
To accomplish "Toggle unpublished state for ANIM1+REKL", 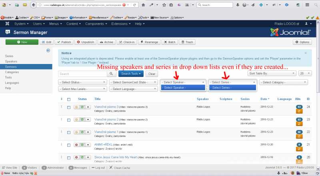I will (76, 145).
